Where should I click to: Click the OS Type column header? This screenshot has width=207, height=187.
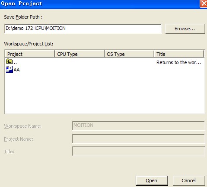[129, 54]
